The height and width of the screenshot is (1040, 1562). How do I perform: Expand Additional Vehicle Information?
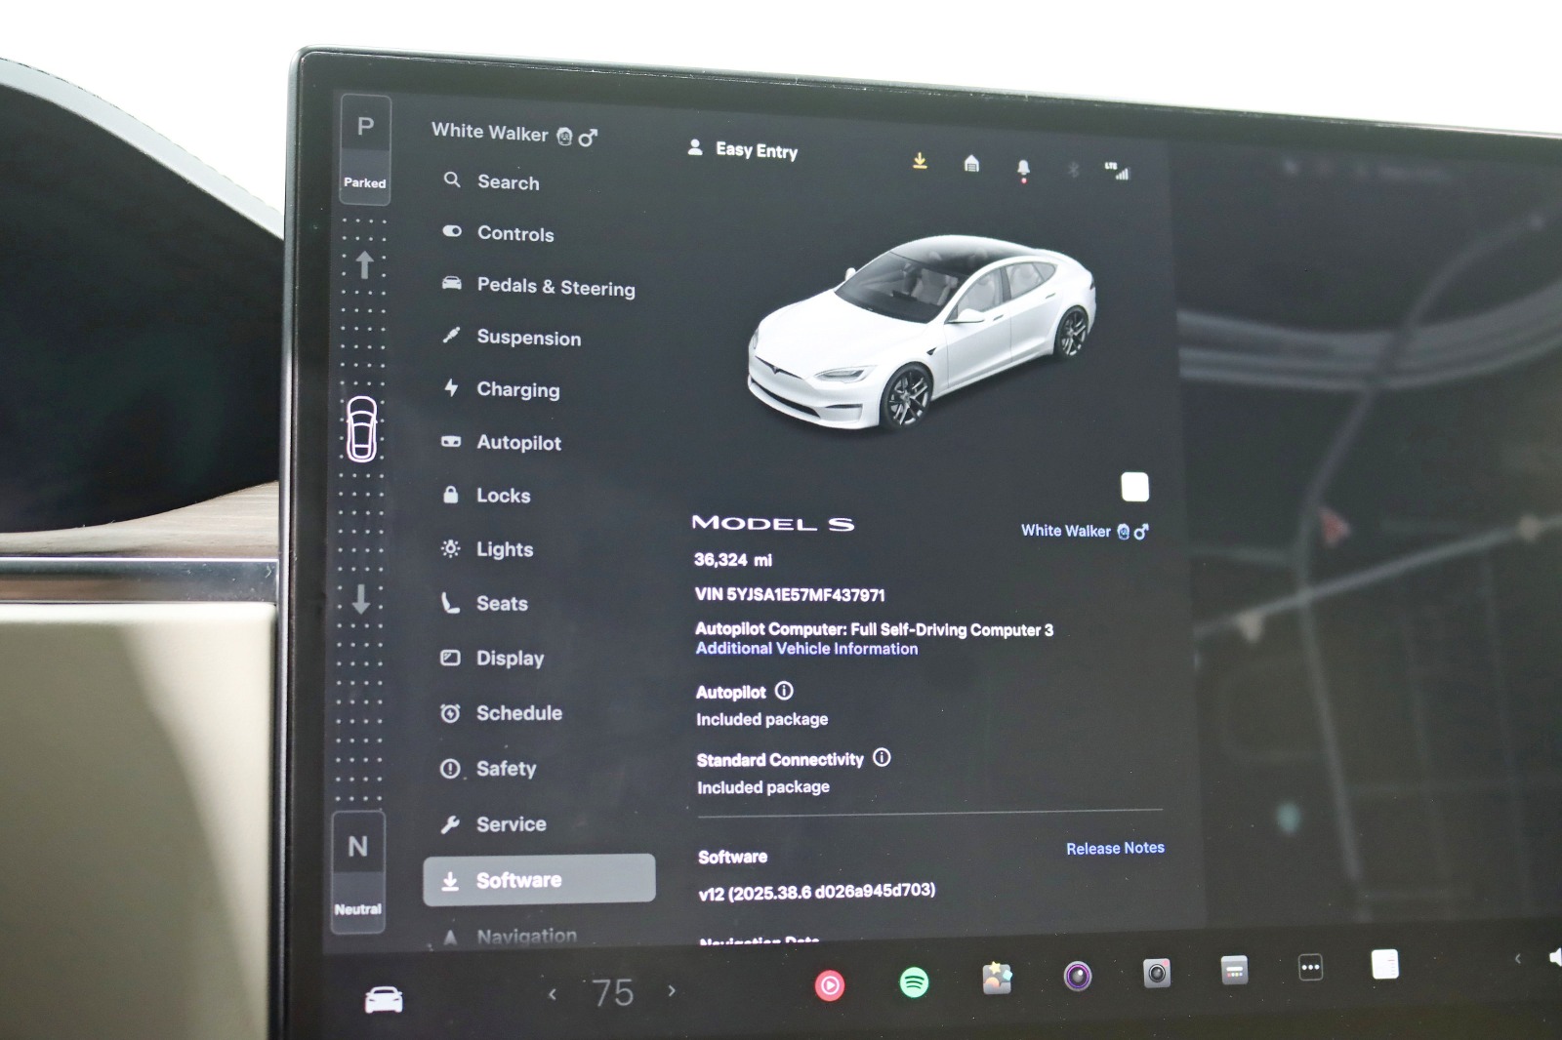pyautogui.click(x=805, y=649)
